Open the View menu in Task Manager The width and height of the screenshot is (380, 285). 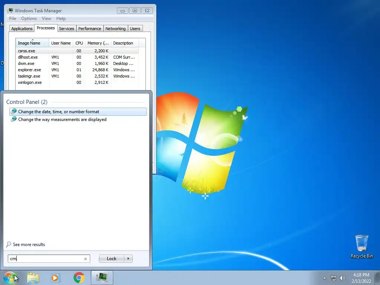click(46, 19)
